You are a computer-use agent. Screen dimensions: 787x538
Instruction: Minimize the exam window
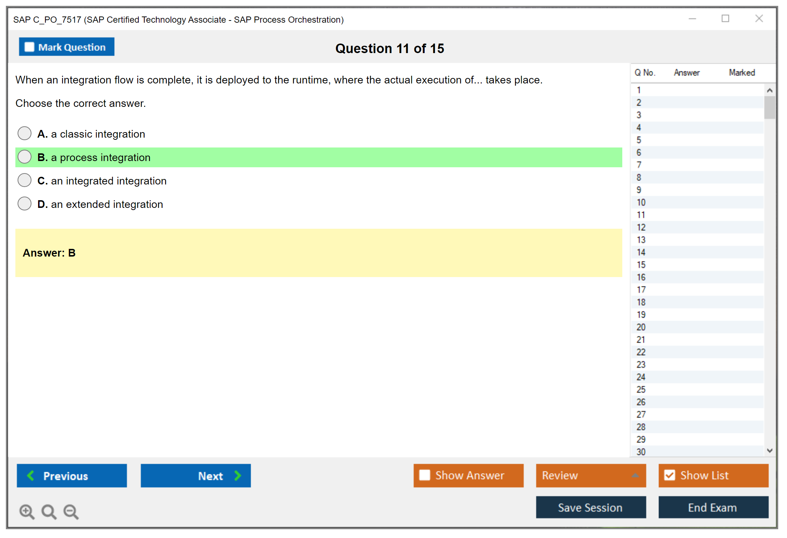[x=692, y=19]
